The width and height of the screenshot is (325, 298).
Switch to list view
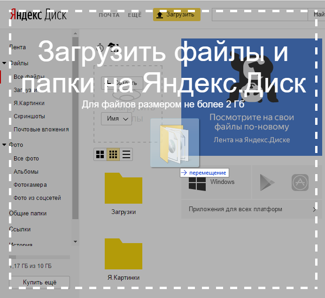pyautogui.click(x=126, y=154)
